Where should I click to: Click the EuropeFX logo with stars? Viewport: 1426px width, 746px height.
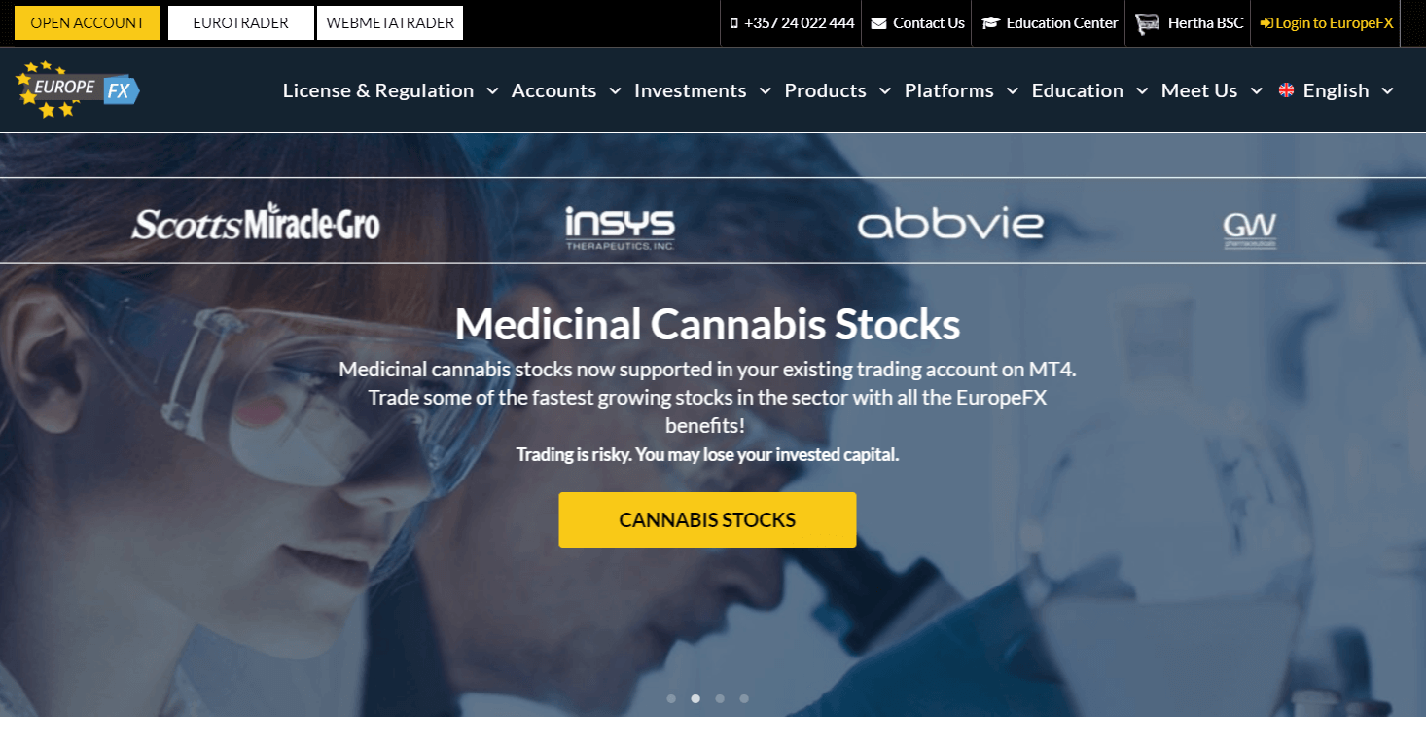click(x=77, y=89)
